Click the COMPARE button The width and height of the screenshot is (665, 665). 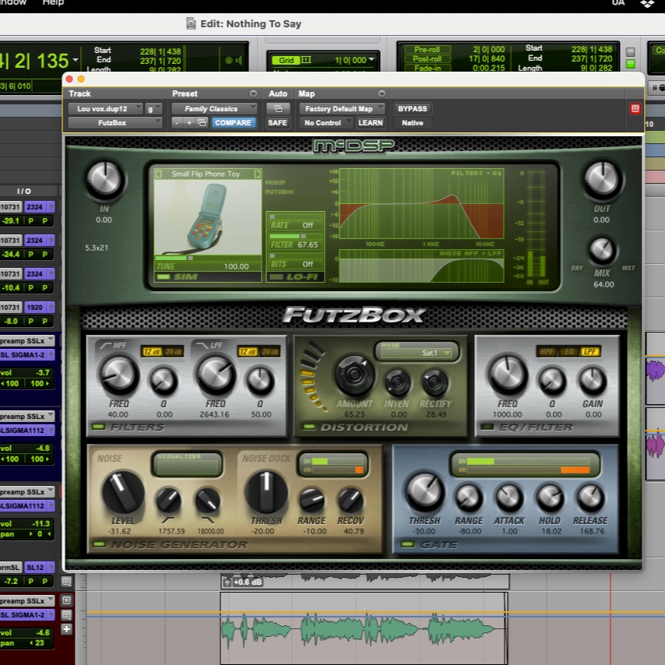tap(234, 122)
